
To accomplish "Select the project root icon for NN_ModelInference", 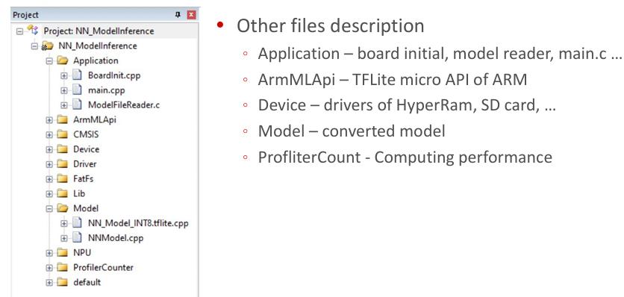I will 33,31.
